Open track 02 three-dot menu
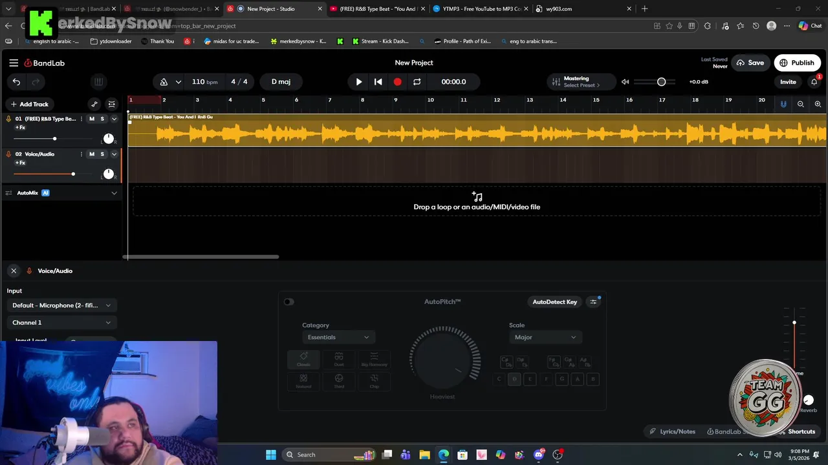This screenshot has height=465, width=828. pos(81,154)
